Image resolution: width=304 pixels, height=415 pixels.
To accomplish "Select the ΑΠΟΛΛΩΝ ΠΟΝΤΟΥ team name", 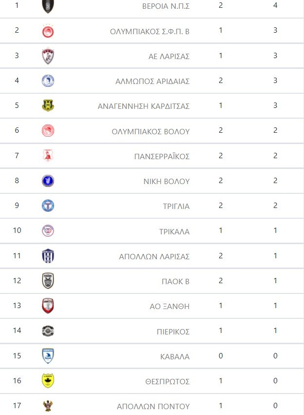I will pos(153,406).
